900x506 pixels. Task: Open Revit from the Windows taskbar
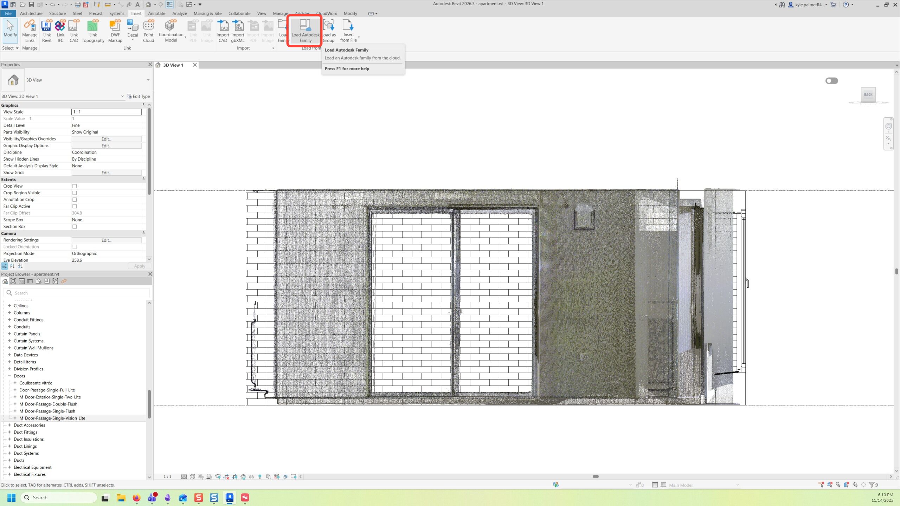(230, 498)
